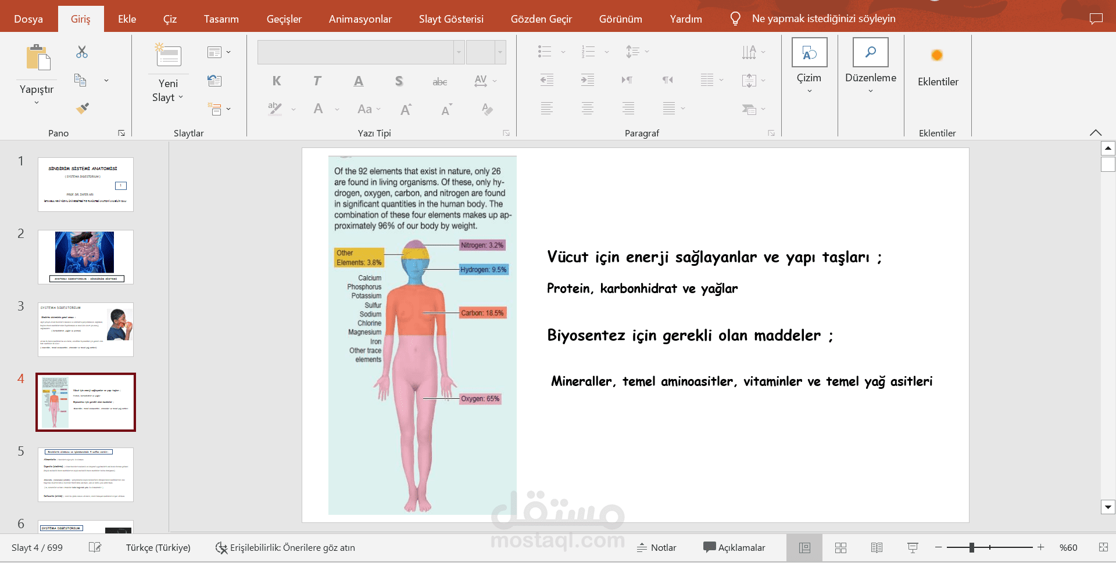Click the Yapıştır clipboard icon
The width and height of the screenshot is (1116, 563).
38,58
